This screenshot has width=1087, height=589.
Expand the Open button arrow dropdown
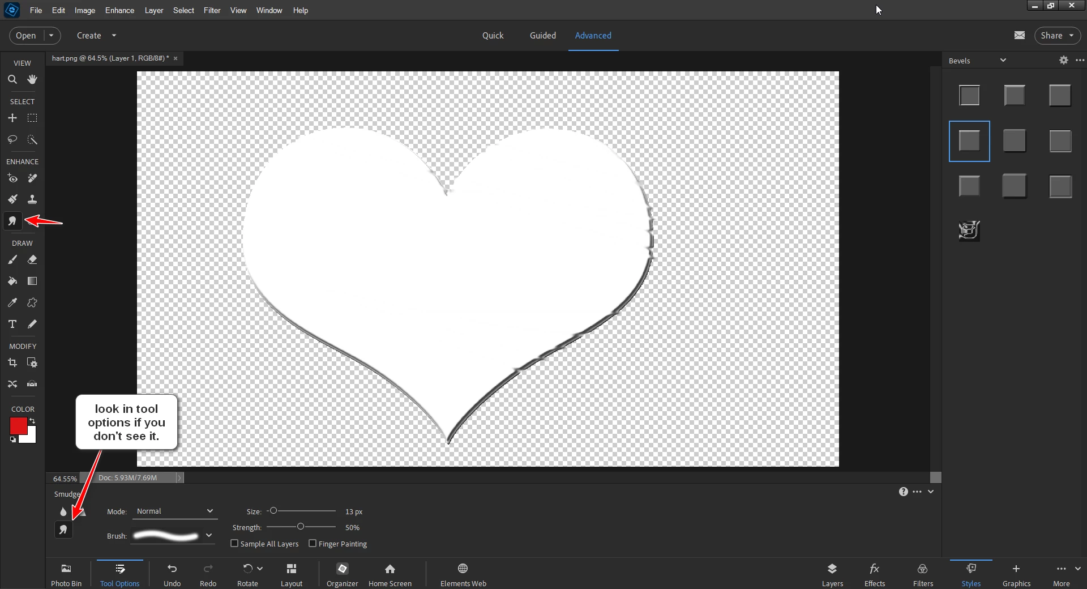tap(52, 36)
